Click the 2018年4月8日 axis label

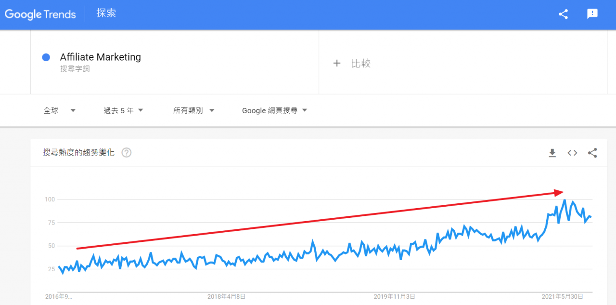tap(227, 296)
